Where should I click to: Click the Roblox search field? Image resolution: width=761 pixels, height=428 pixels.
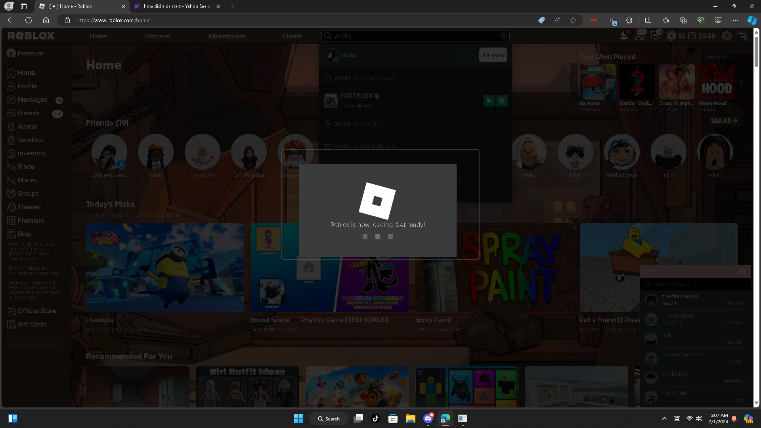[x=416, y=36]
